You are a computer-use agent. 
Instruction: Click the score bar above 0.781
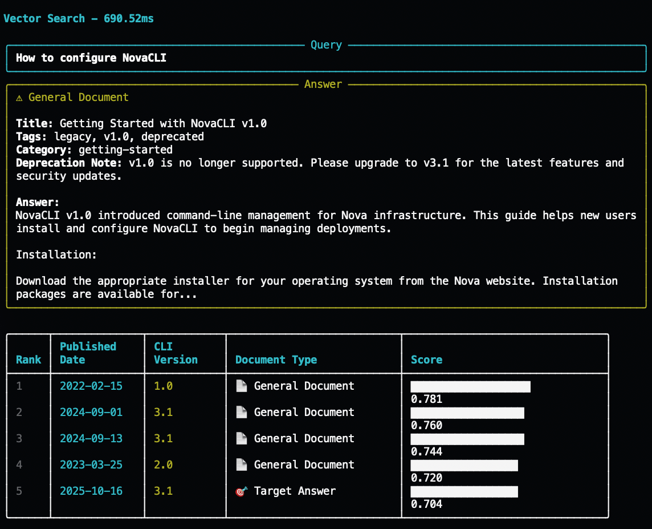coord(470,387)
